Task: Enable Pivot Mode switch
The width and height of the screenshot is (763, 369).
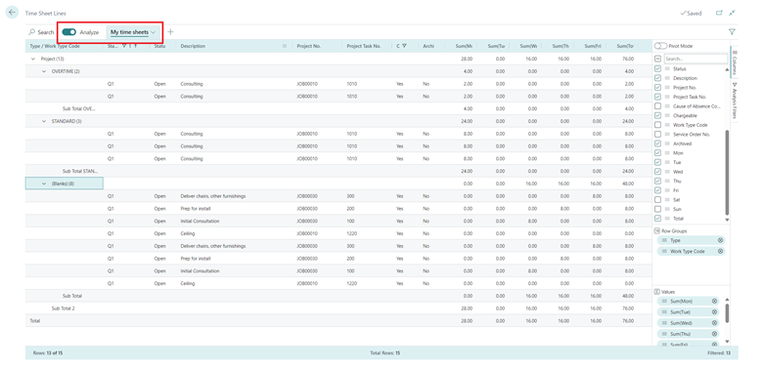Action: (x=660, y=46)
